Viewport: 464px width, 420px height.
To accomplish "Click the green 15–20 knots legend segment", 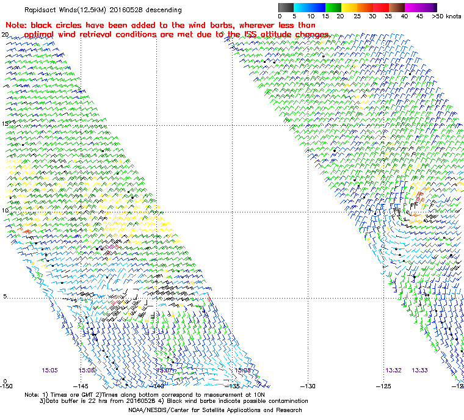I will [x=333, y=7].
